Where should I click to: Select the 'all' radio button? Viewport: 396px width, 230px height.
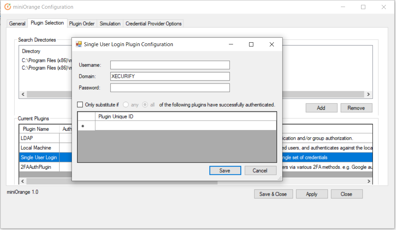coord(145,105)
